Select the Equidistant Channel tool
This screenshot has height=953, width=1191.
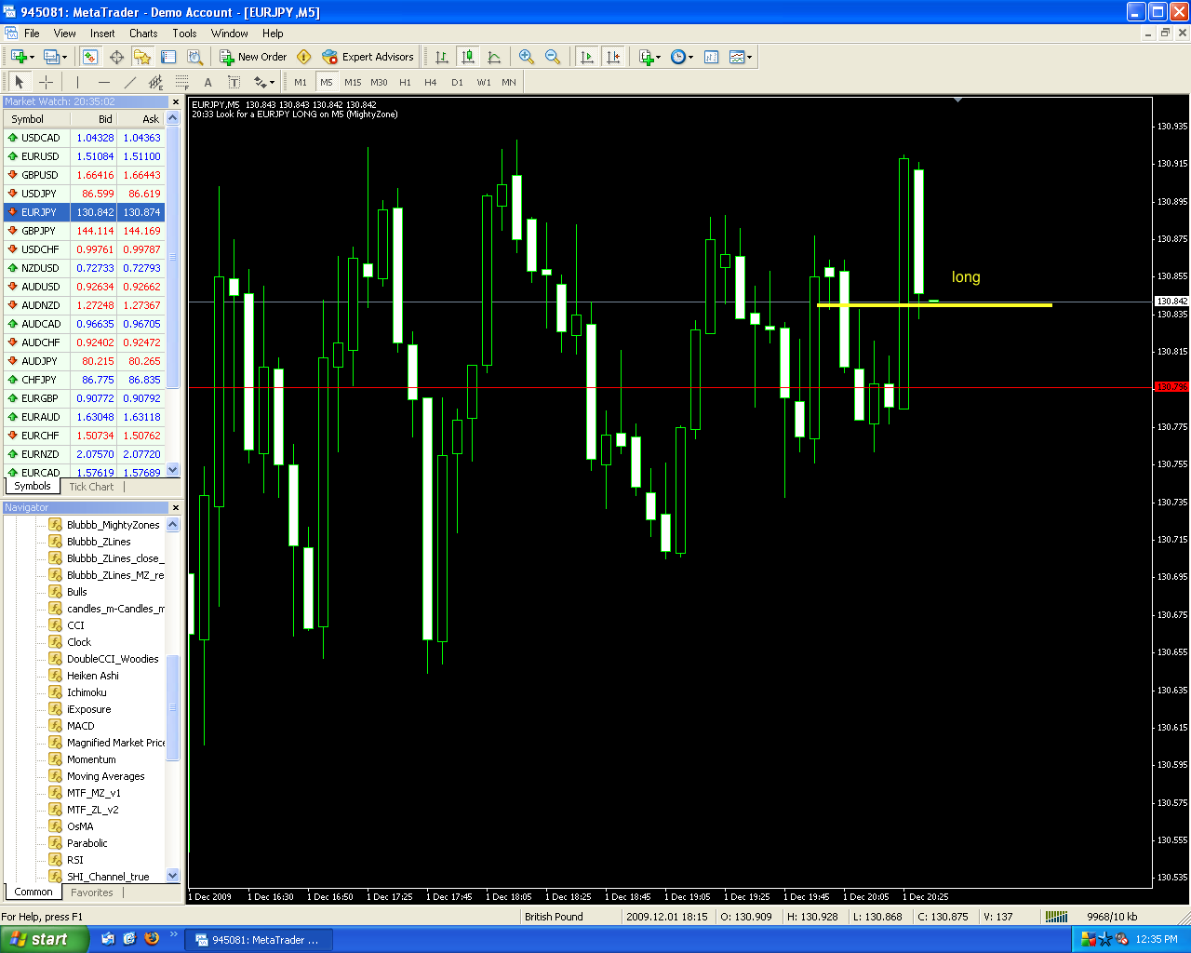click(155, 82)
